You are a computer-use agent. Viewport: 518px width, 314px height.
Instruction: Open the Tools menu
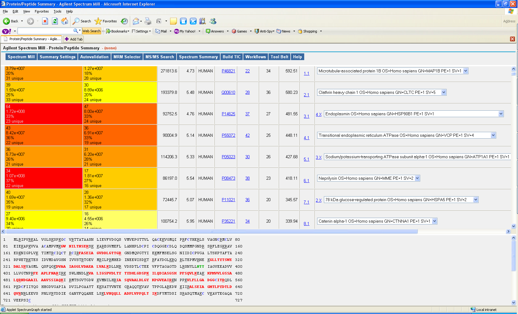(57, 11)
